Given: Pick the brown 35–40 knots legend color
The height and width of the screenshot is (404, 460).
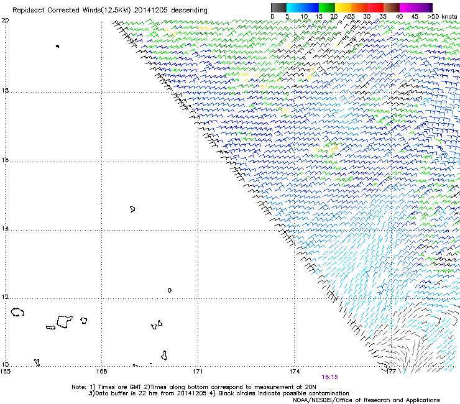Looking at the screenshot, I should (x=392, y=7).
